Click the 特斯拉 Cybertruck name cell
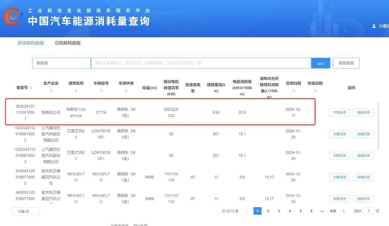 pyautogui.click(x=76, y=113)
